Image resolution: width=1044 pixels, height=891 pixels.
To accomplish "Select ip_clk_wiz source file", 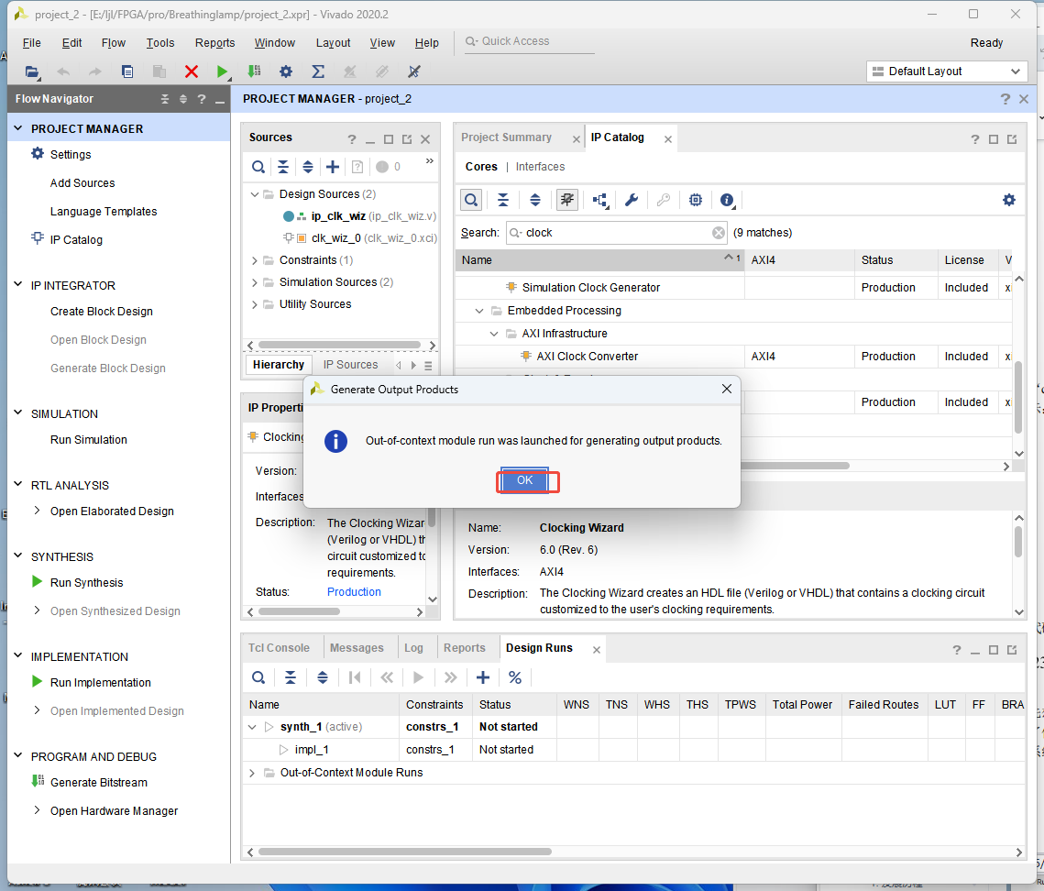I will tap(338, 215).
